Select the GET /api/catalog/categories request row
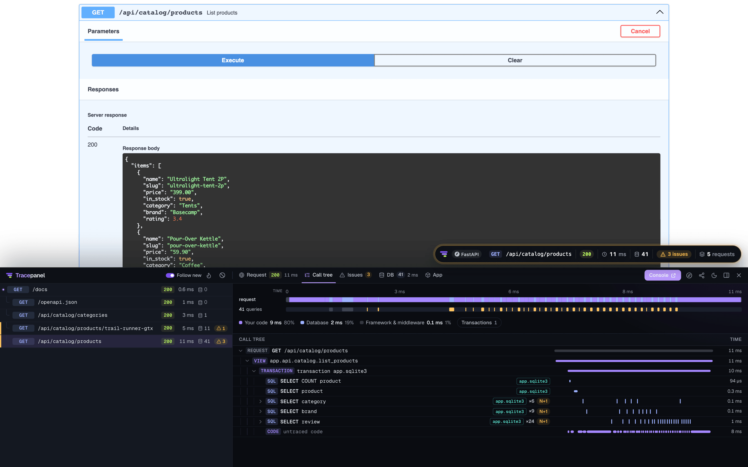Viewport: 748px width, 467px height. 116,315
